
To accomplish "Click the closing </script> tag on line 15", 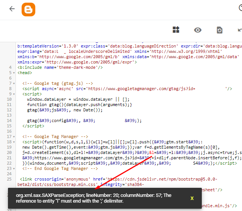I will pyautogui.click(x=33, y=126).
